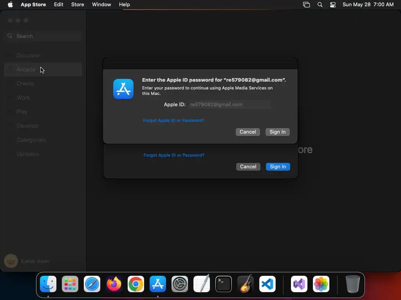401x300 pixels.
Task: Select Play in the sidebar
Action: point(43,111)
